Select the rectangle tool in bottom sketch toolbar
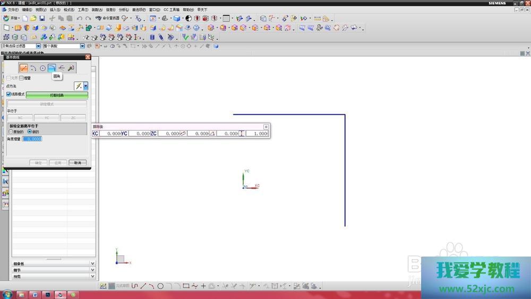This screenshot has width=531, height=299. 186,286
